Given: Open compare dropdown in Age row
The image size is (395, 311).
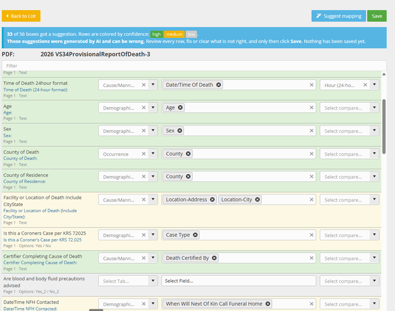Looking at the screenshot, I should click(x=375, y=107).
